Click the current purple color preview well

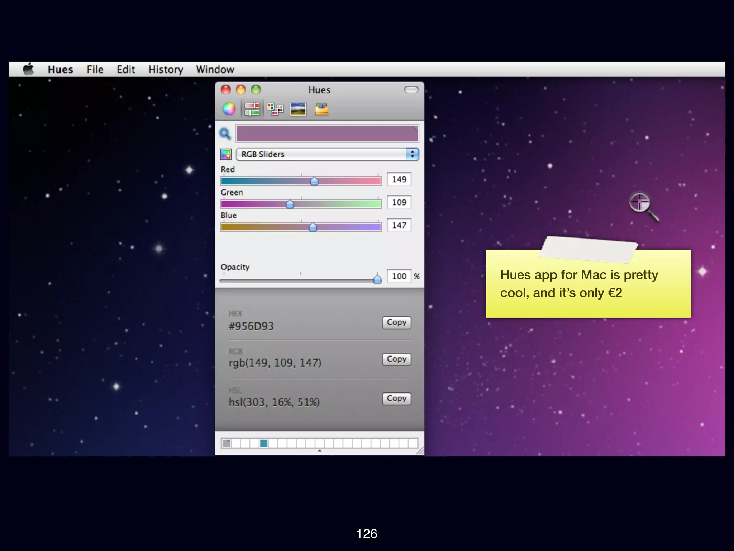(327, 133)
